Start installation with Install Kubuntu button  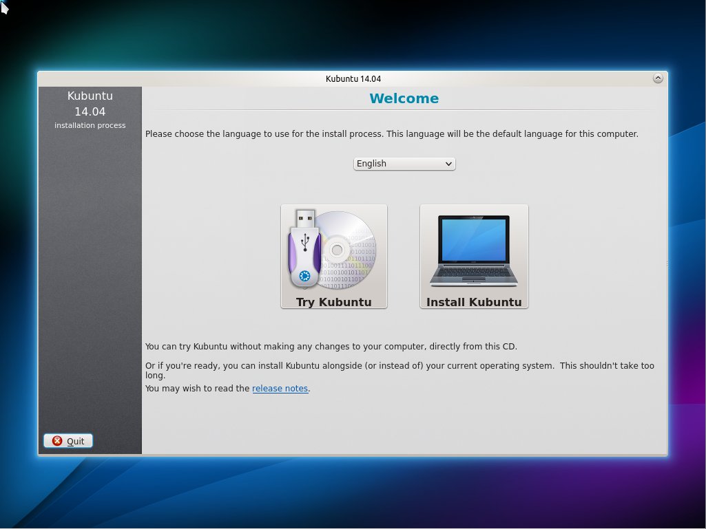474,257
